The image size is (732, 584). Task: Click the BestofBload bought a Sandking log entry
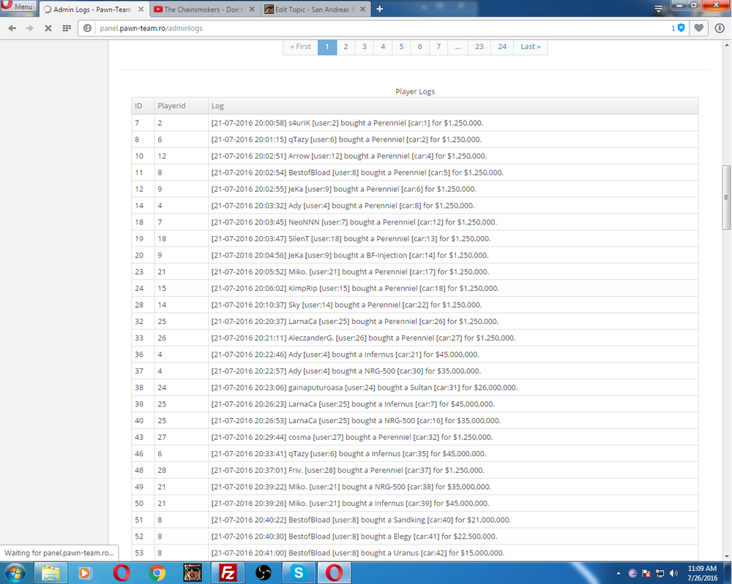coord(361,520)
